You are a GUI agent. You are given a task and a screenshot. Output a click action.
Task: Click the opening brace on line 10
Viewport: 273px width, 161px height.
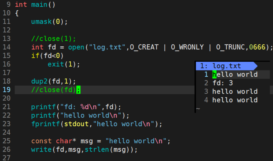tap(17, 13)
